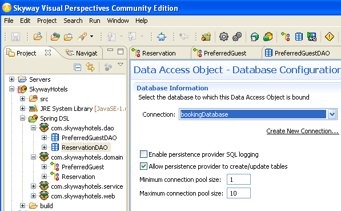Image resolution: width=341 pixels, height=211 pixels.
Task: Click the Collapse All icon in Project panel
Action: [78, 67]
